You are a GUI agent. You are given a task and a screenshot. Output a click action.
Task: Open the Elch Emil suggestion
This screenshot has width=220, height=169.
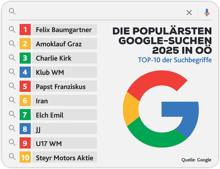[64, 115]
